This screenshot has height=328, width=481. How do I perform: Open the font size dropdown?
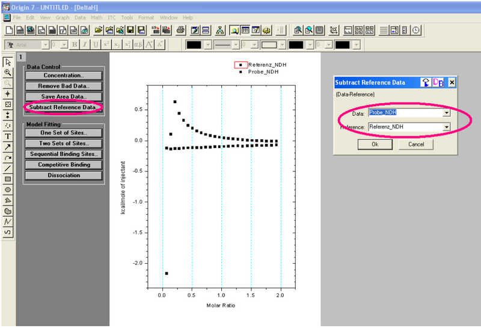pos(64,45)
